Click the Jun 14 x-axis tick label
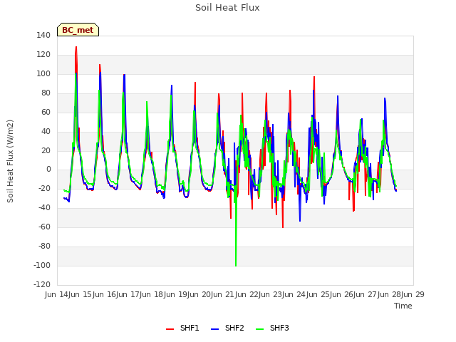456x342 pixels. coord(57,294)
